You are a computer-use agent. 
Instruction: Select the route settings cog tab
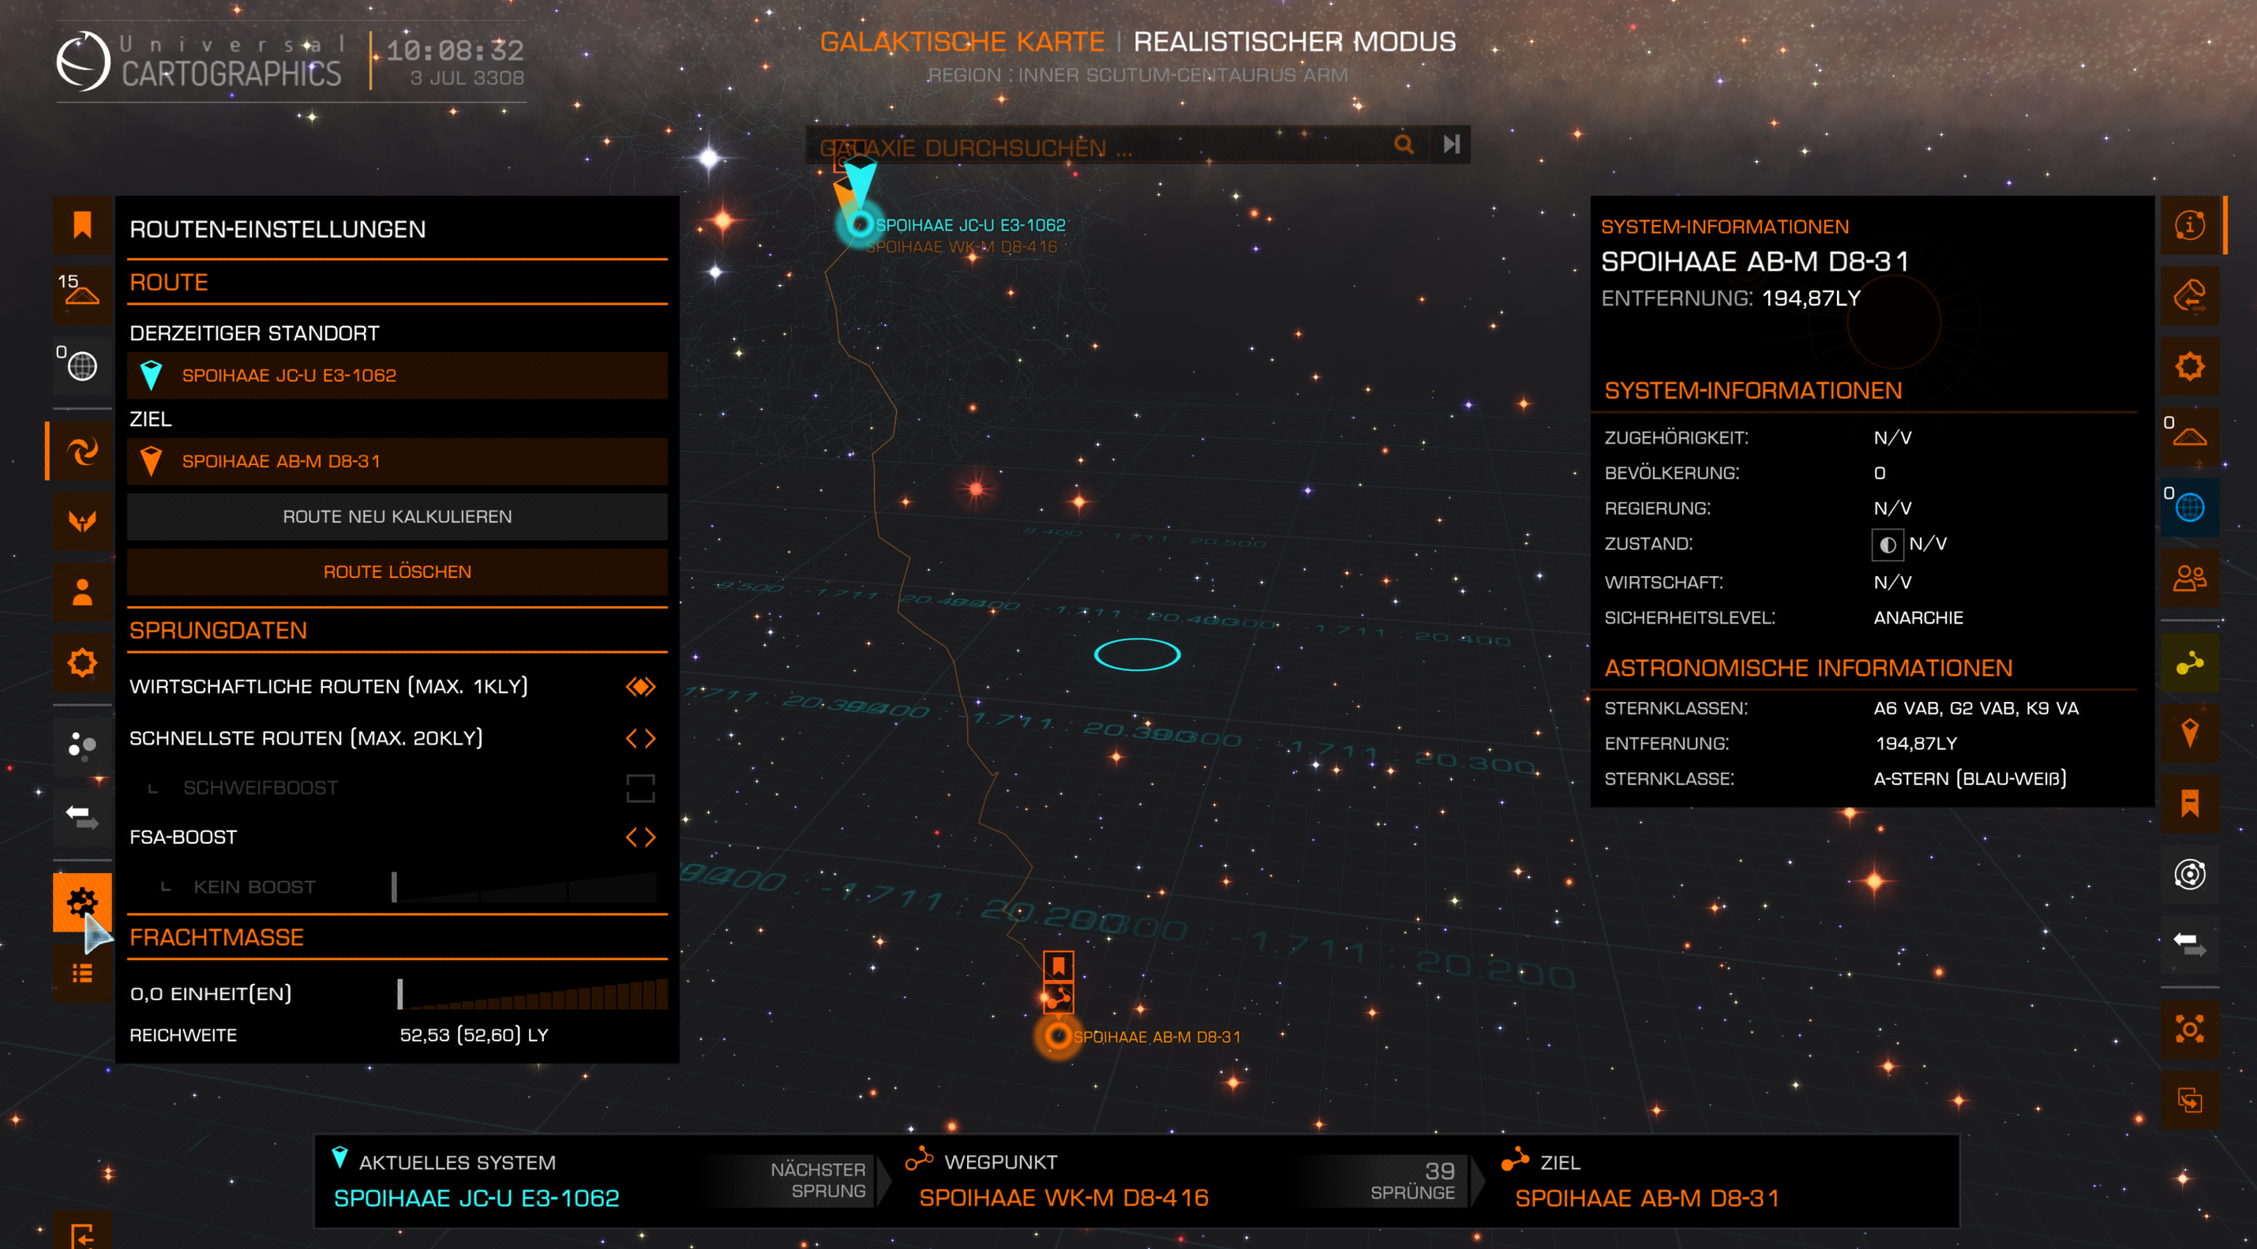[x=82, y=902]
